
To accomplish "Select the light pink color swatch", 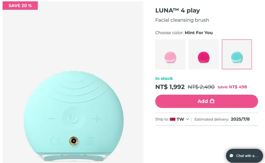I will [170, 54].
